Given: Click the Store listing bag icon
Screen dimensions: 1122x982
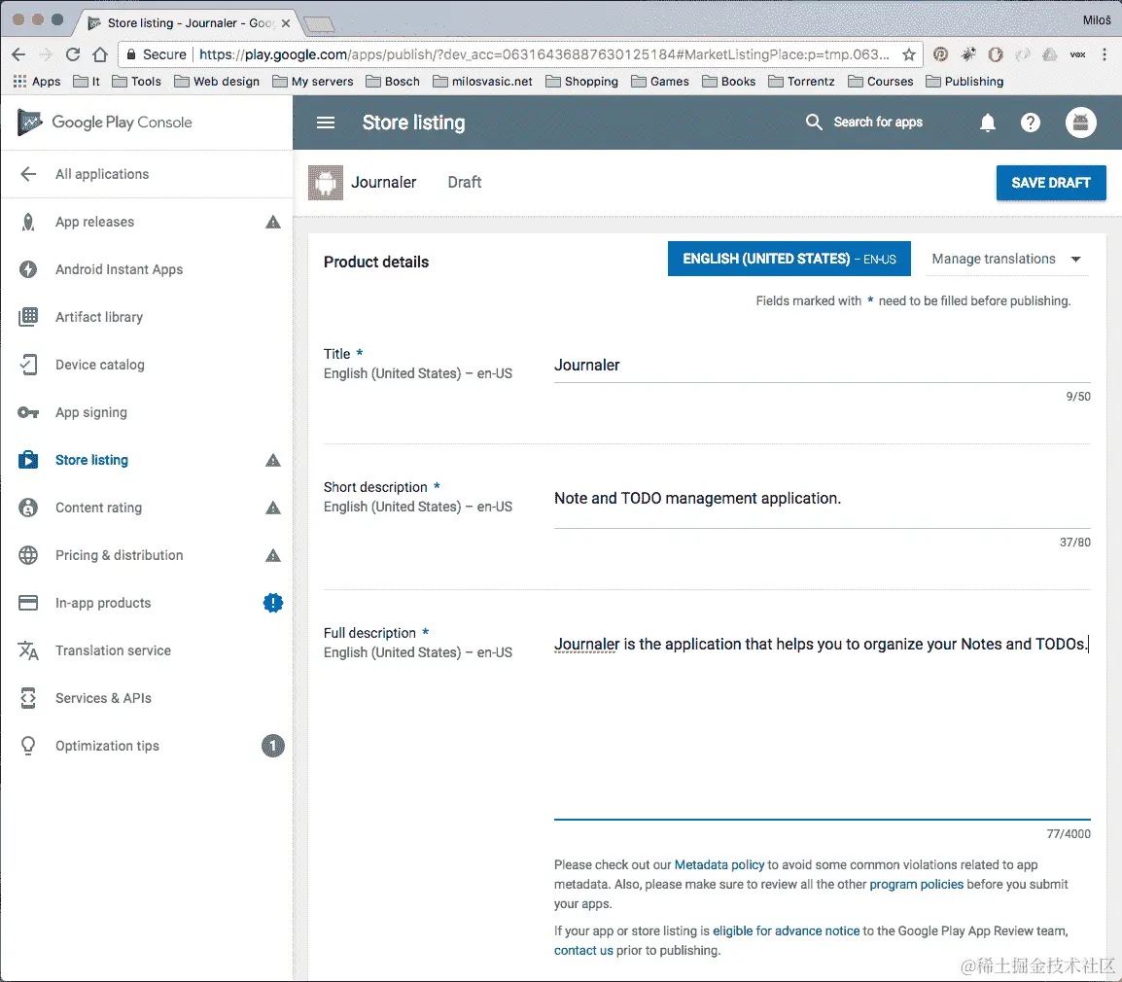Looking at the screenshot, I should click(x=28, y=460).
